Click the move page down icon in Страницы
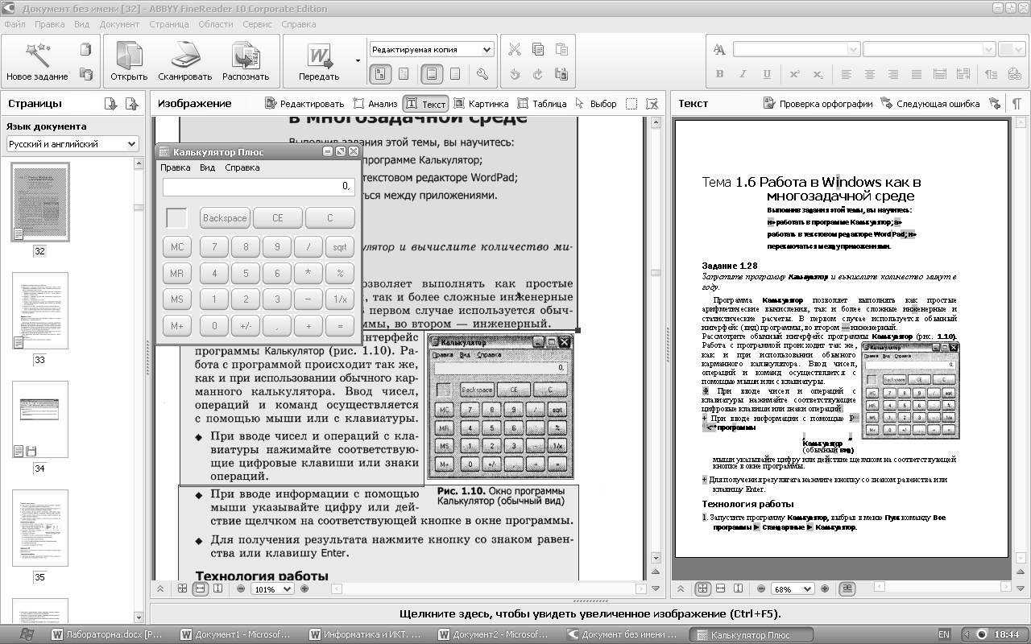1031x644 pixels. (111, 104)
